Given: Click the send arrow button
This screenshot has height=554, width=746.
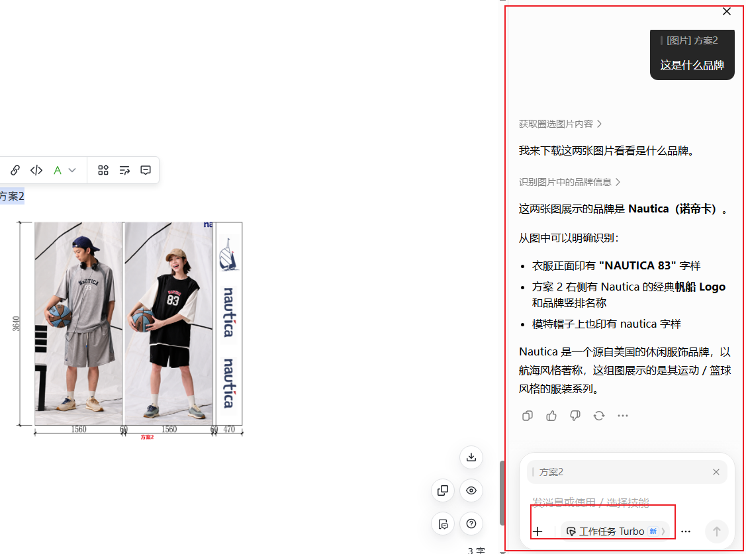Looking at the screenshot, I should tap(716, 531).
